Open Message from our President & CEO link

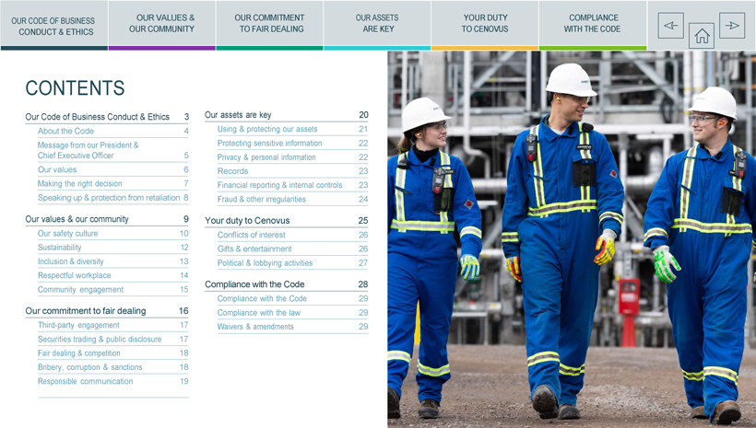coord(88,150)
